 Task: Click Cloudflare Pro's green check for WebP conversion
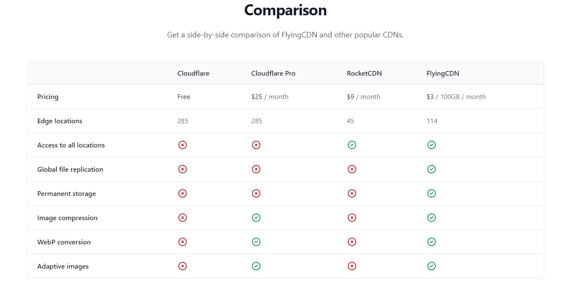coord(256,242)
